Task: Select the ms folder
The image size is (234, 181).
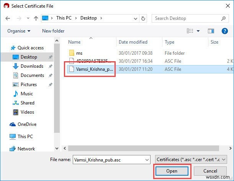Action: click(79, 53)
